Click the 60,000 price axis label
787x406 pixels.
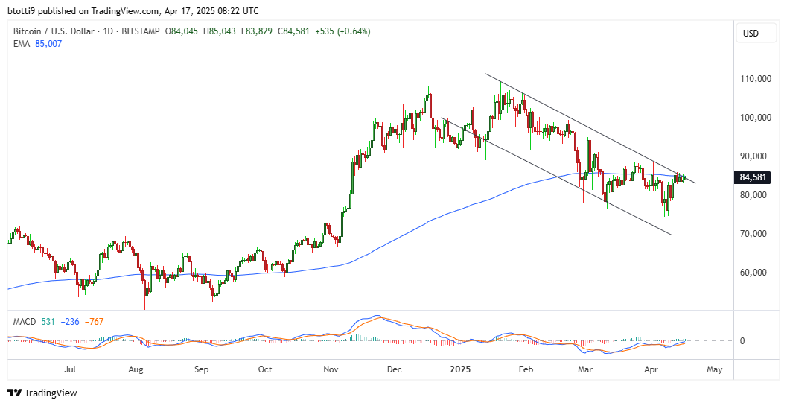(752, 273)
